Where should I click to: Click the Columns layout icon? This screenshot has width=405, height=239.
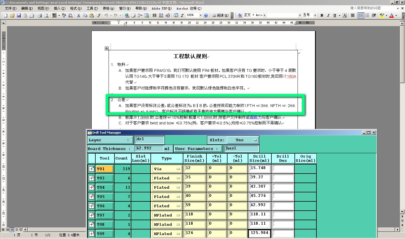point(154,15)
